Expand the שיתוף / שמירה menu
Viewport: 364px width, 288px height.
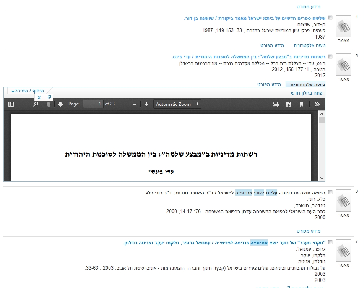pyautogui.click(x=28, y=91)
